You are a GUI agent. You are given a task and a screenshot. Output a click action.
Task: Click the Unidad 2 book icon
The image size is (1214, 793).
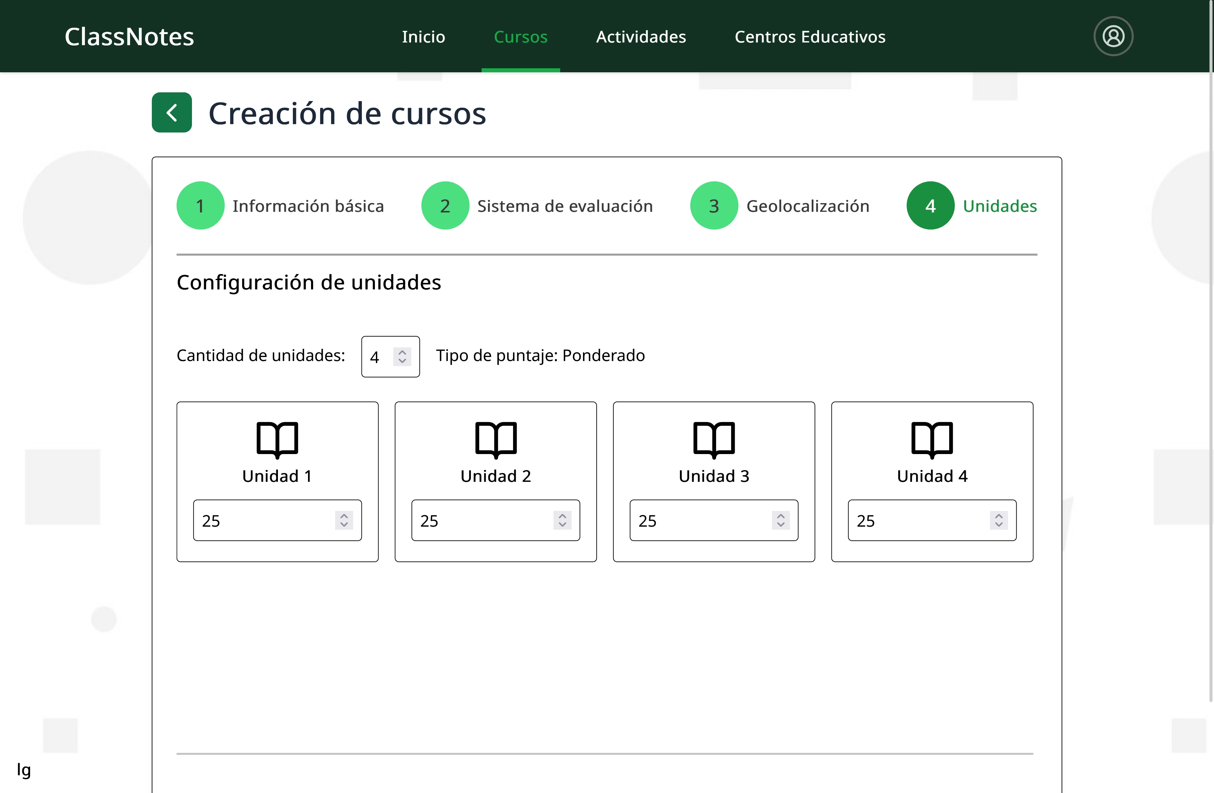(x=495, y=439)
